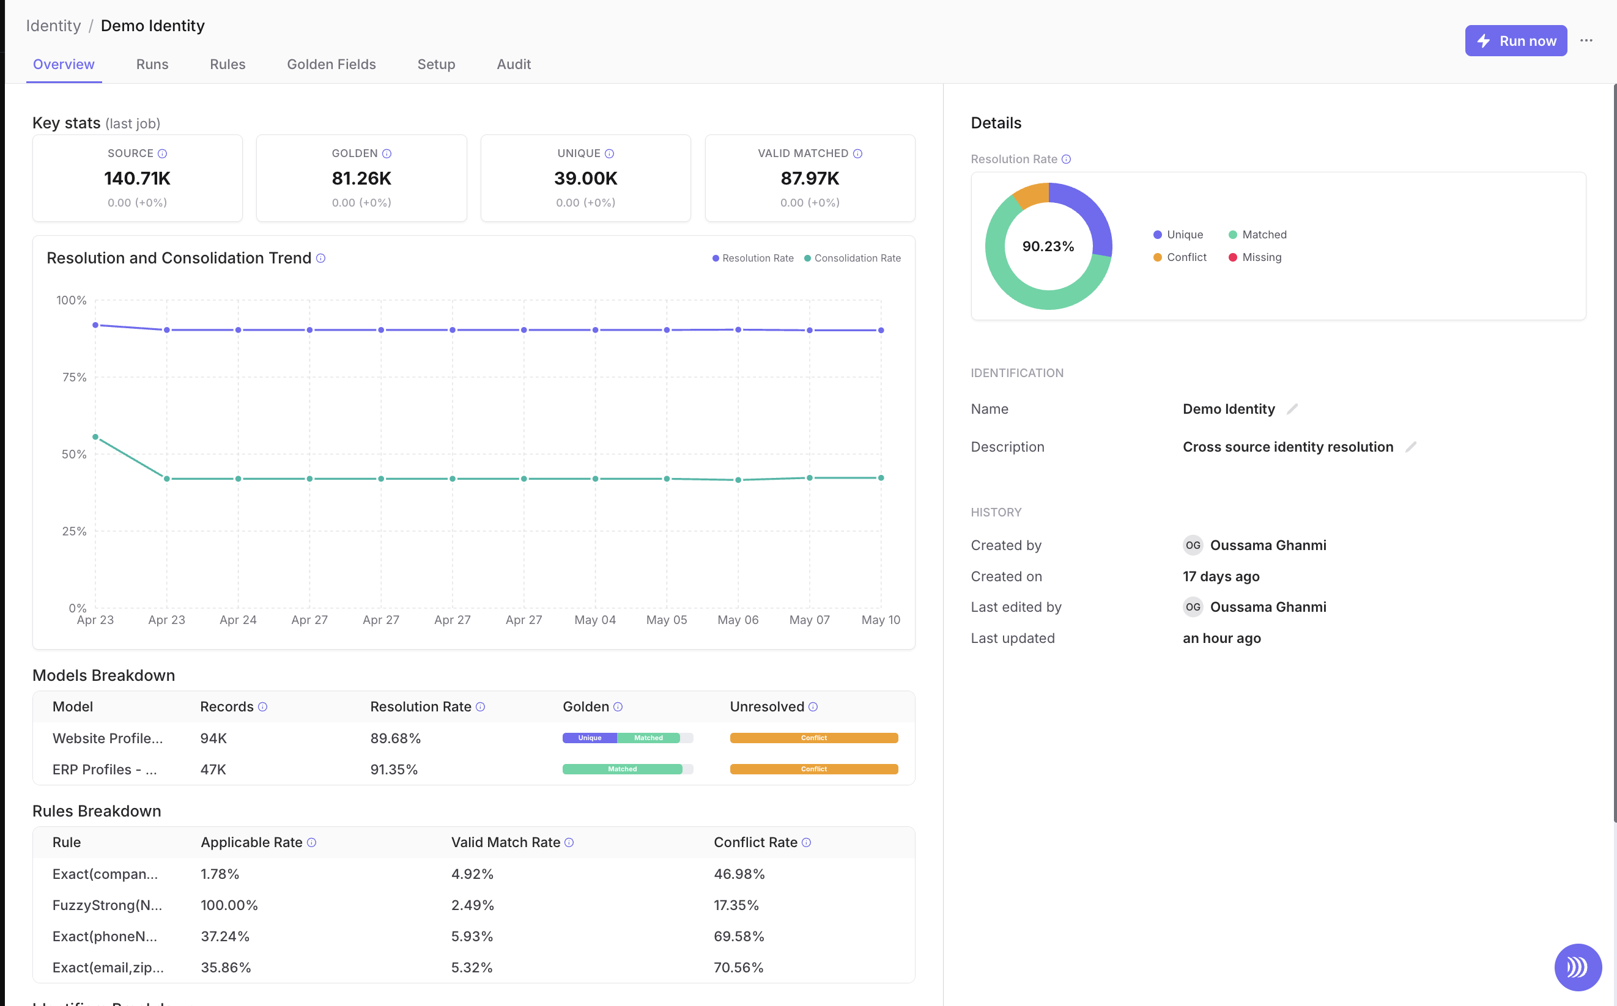Viewport: 1617px width, 1006px height.
Task: Click the info icon next to GOLDEN
Action: click(387, 153)
